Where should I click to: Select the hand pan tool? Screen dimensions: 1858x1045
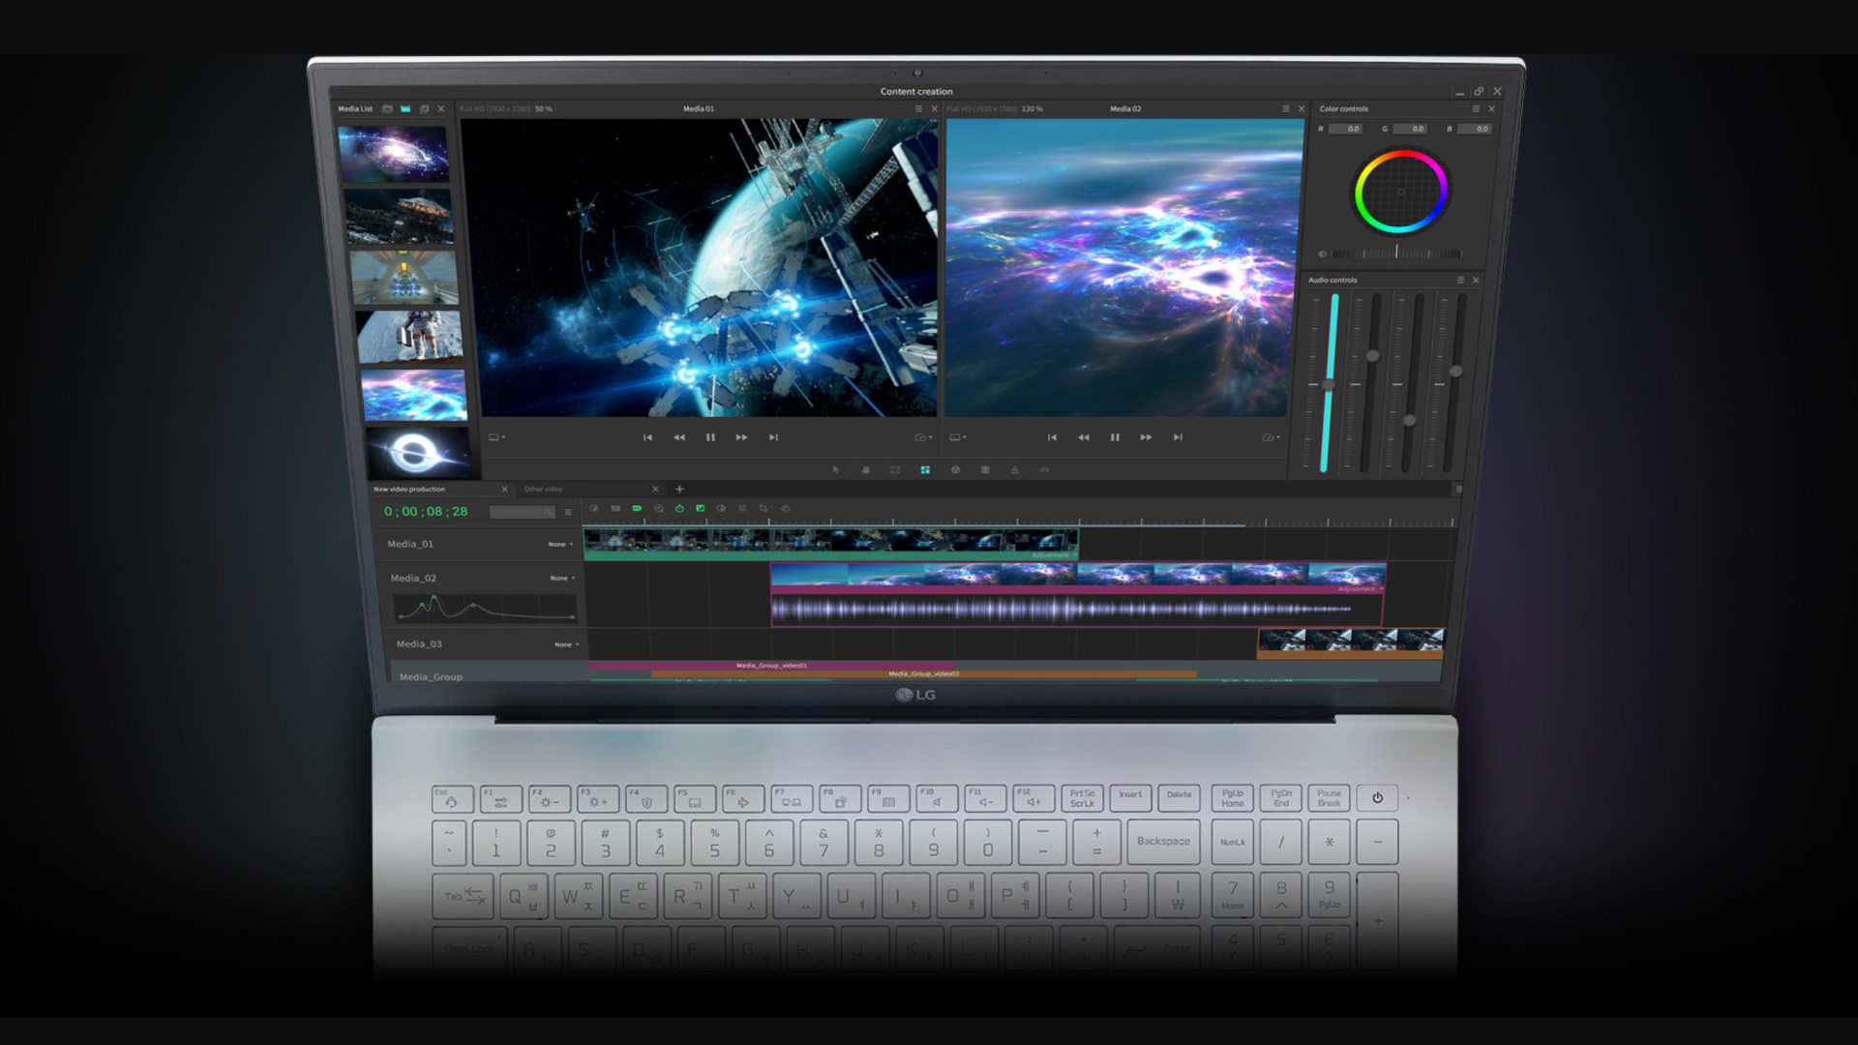pyautogui.click(x=865, y=470)
